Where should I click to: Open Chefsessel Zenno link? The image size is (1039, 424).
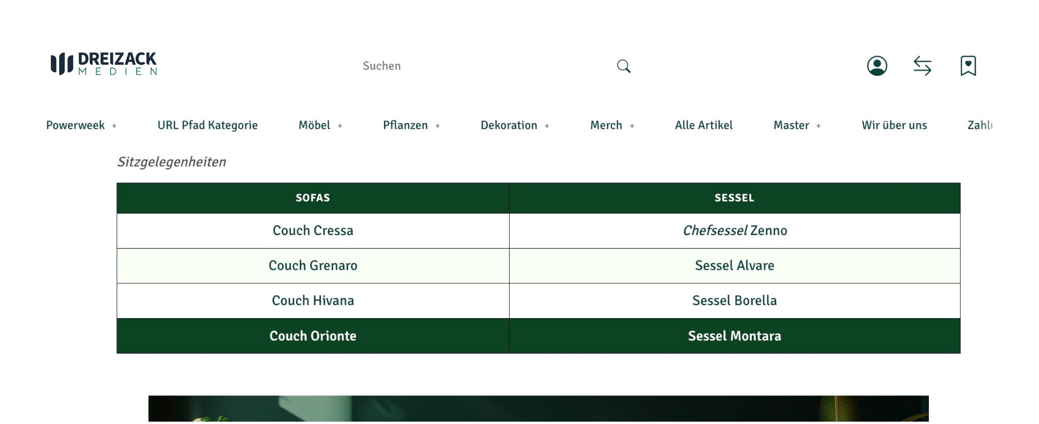(735, 230)
